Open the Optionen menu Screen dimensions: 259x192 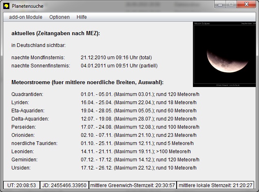pyautogui.click(x=60, y=17)
